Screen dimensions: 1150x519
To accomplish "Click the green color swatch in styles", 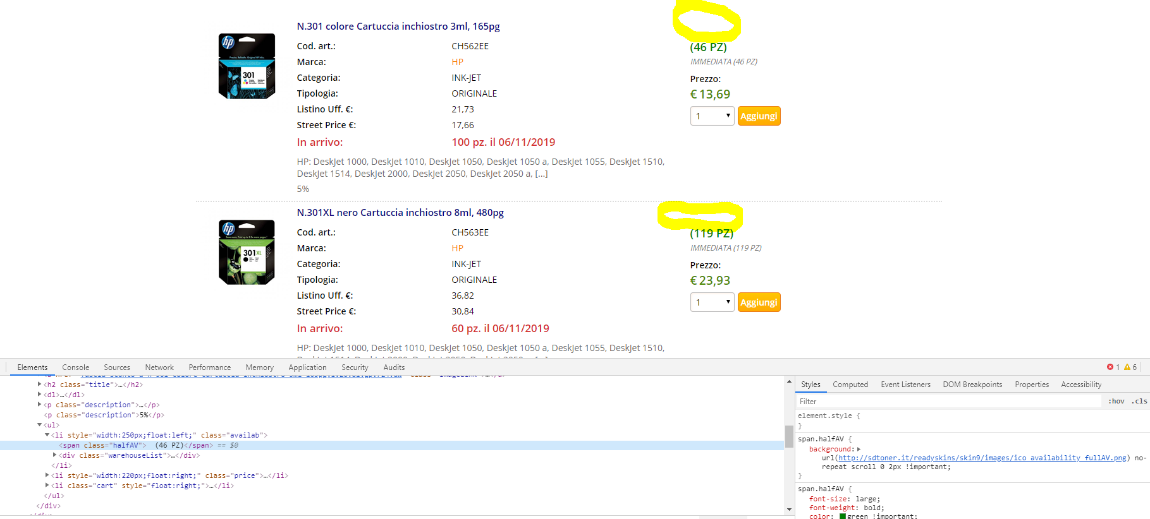I will [x=842, y=516].
